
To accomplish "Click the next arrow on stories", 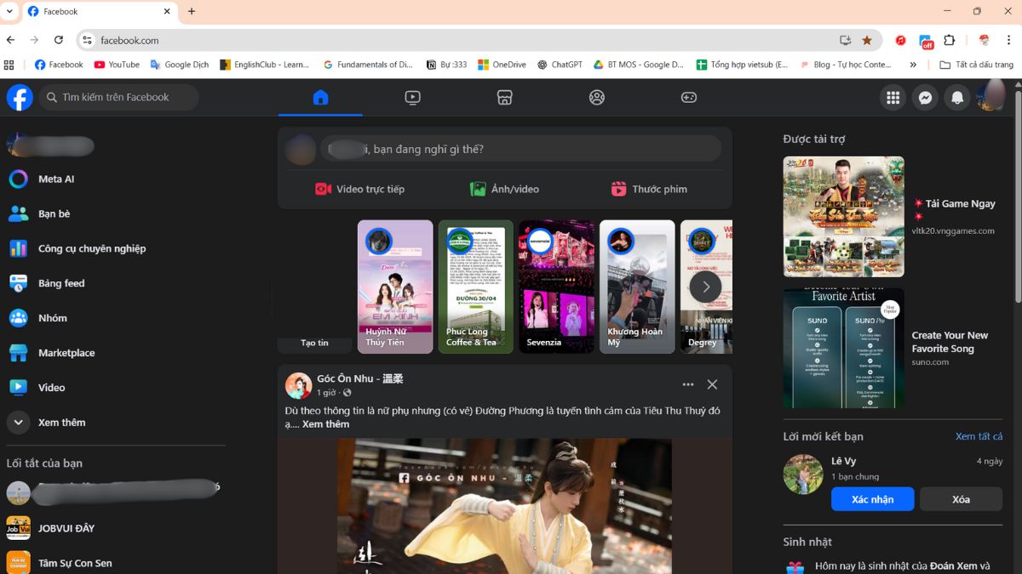I will (705, 287).
